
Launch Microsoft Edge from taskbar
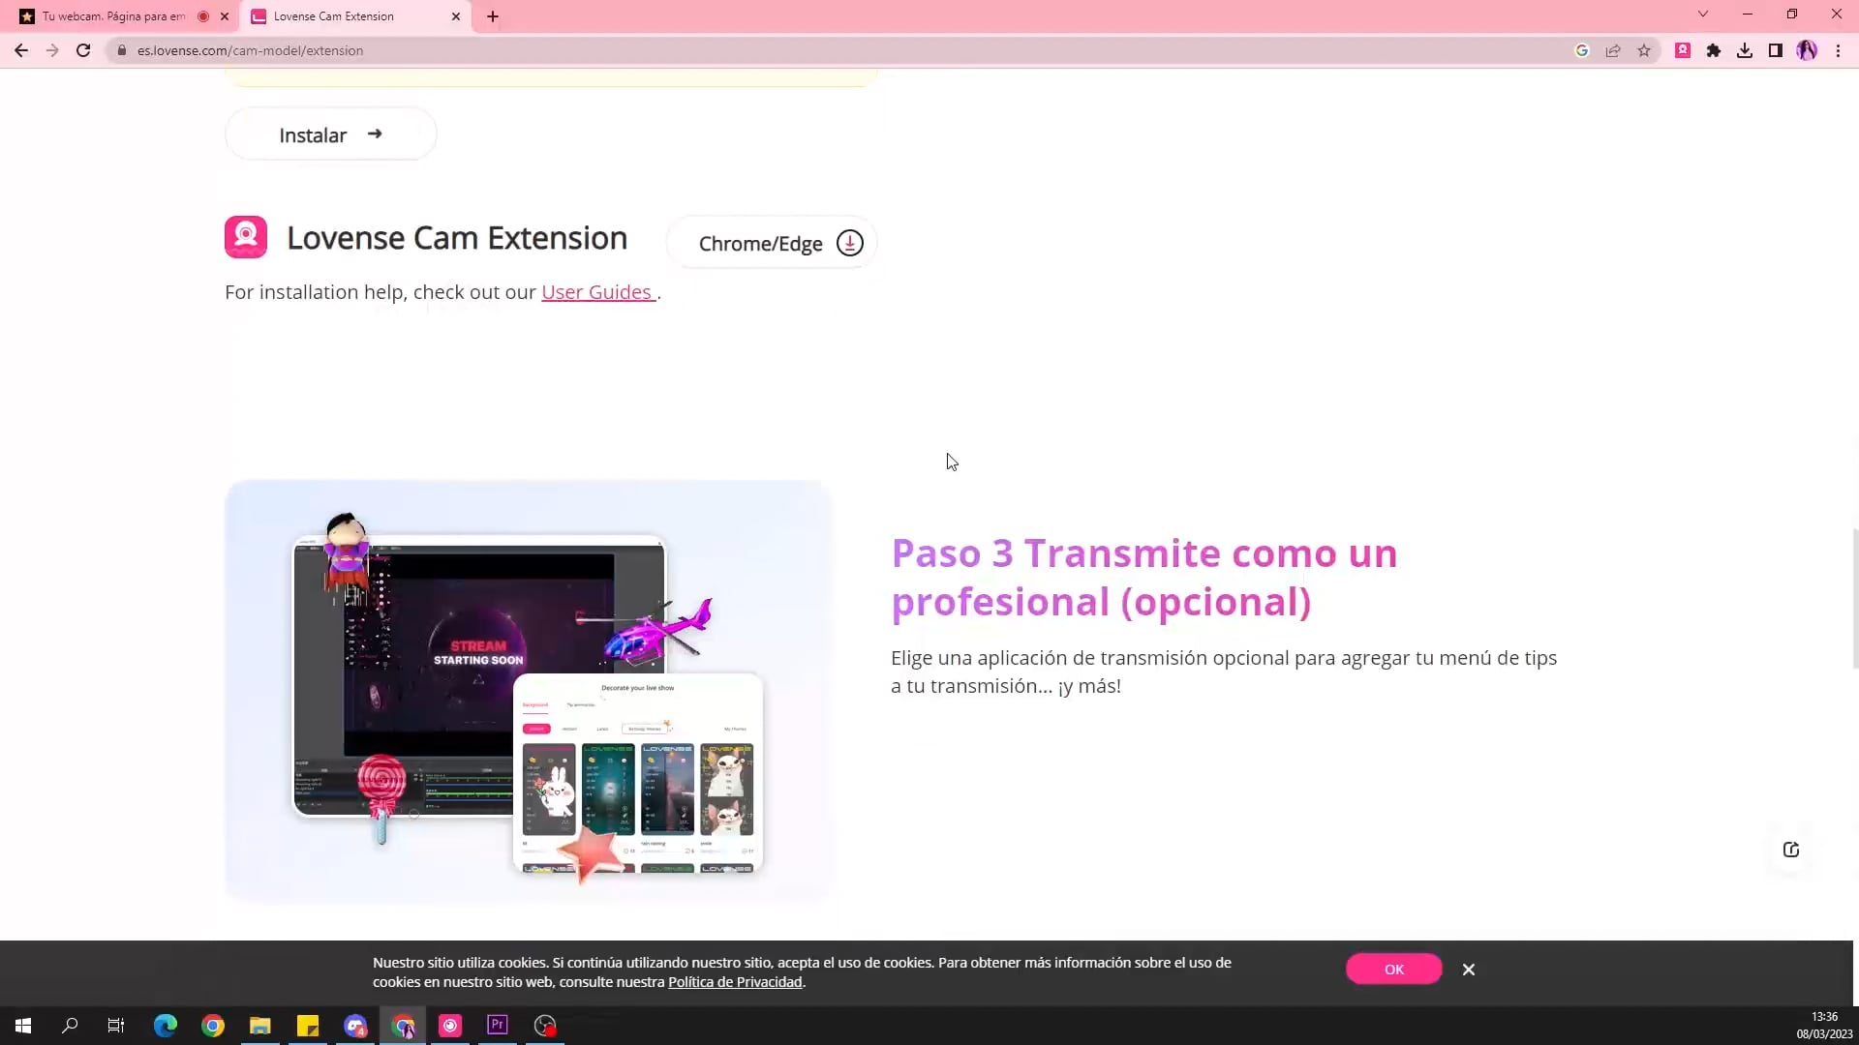pyautogui.click(x=166, y=1026)
